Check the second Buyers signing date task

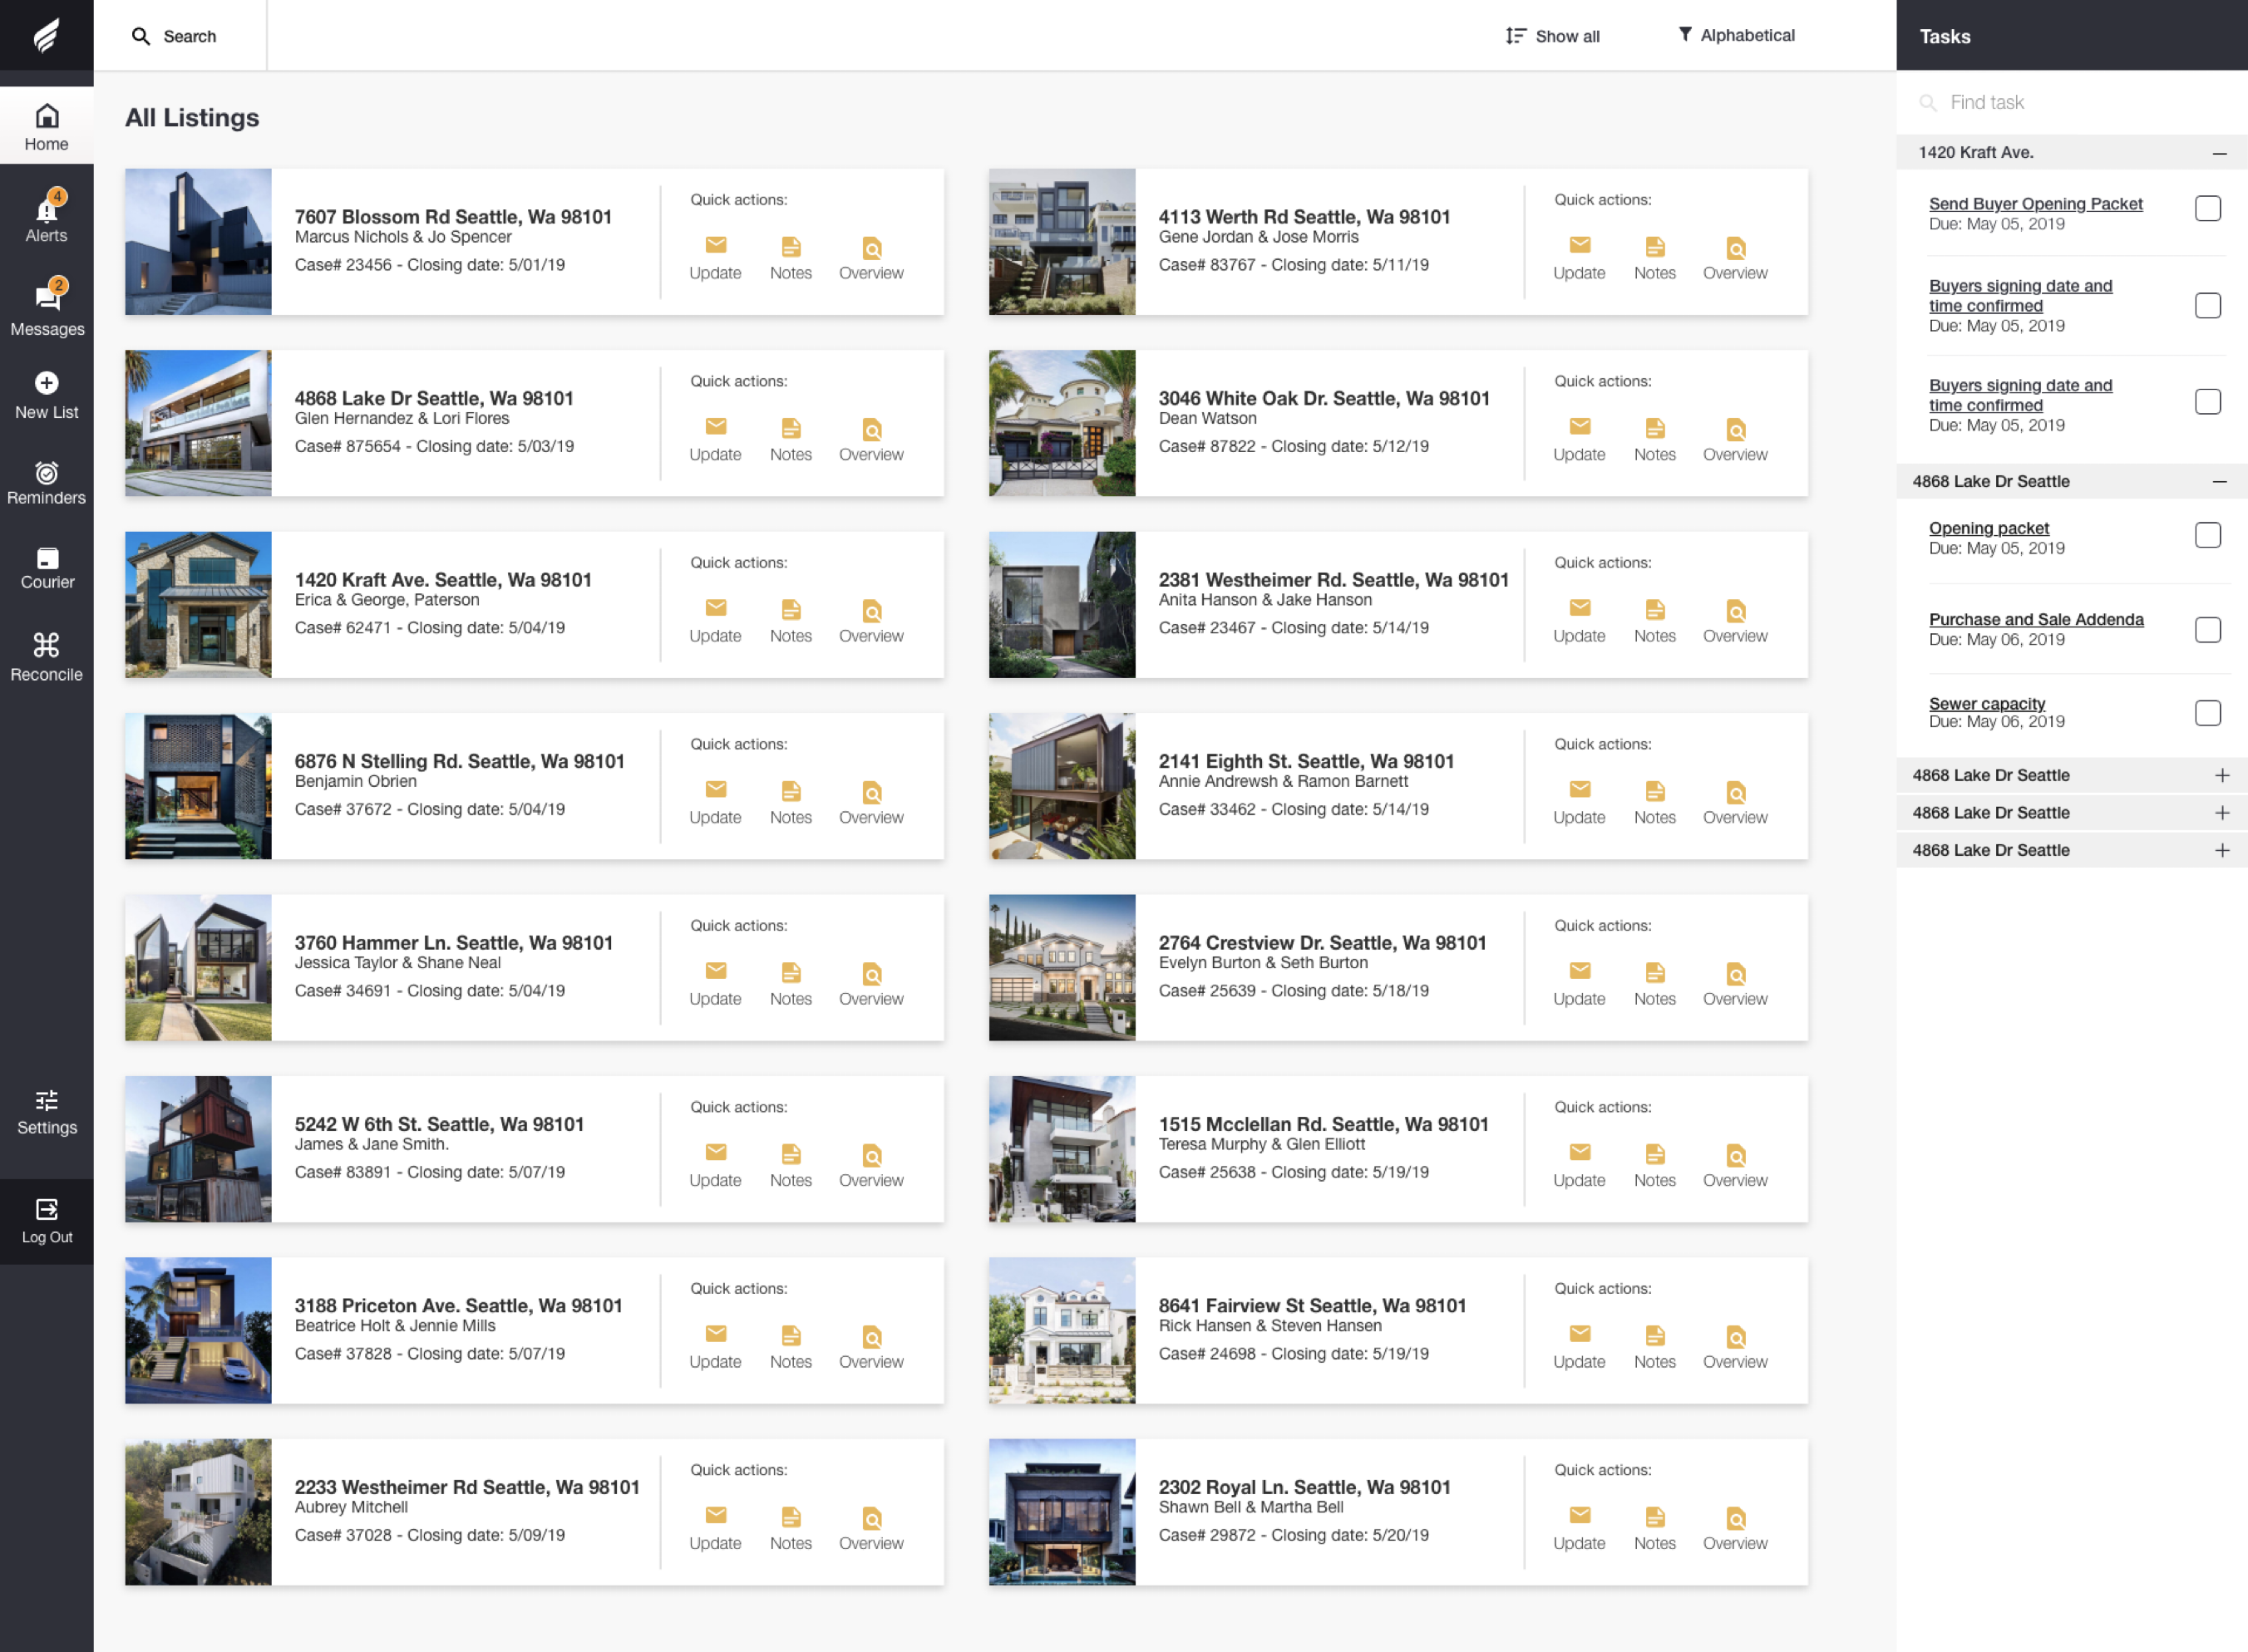point(2207,401)
